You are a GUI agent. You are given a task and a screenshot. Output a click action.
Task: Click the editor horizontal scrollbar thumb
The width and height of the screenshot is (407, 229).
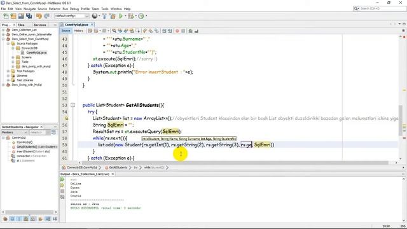pos(235,163)
